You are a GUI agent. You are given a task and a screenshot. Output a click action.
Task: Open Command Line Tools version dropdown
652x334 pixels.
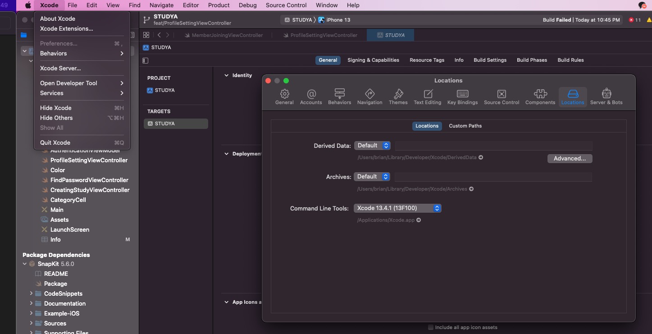coord(397,208)
